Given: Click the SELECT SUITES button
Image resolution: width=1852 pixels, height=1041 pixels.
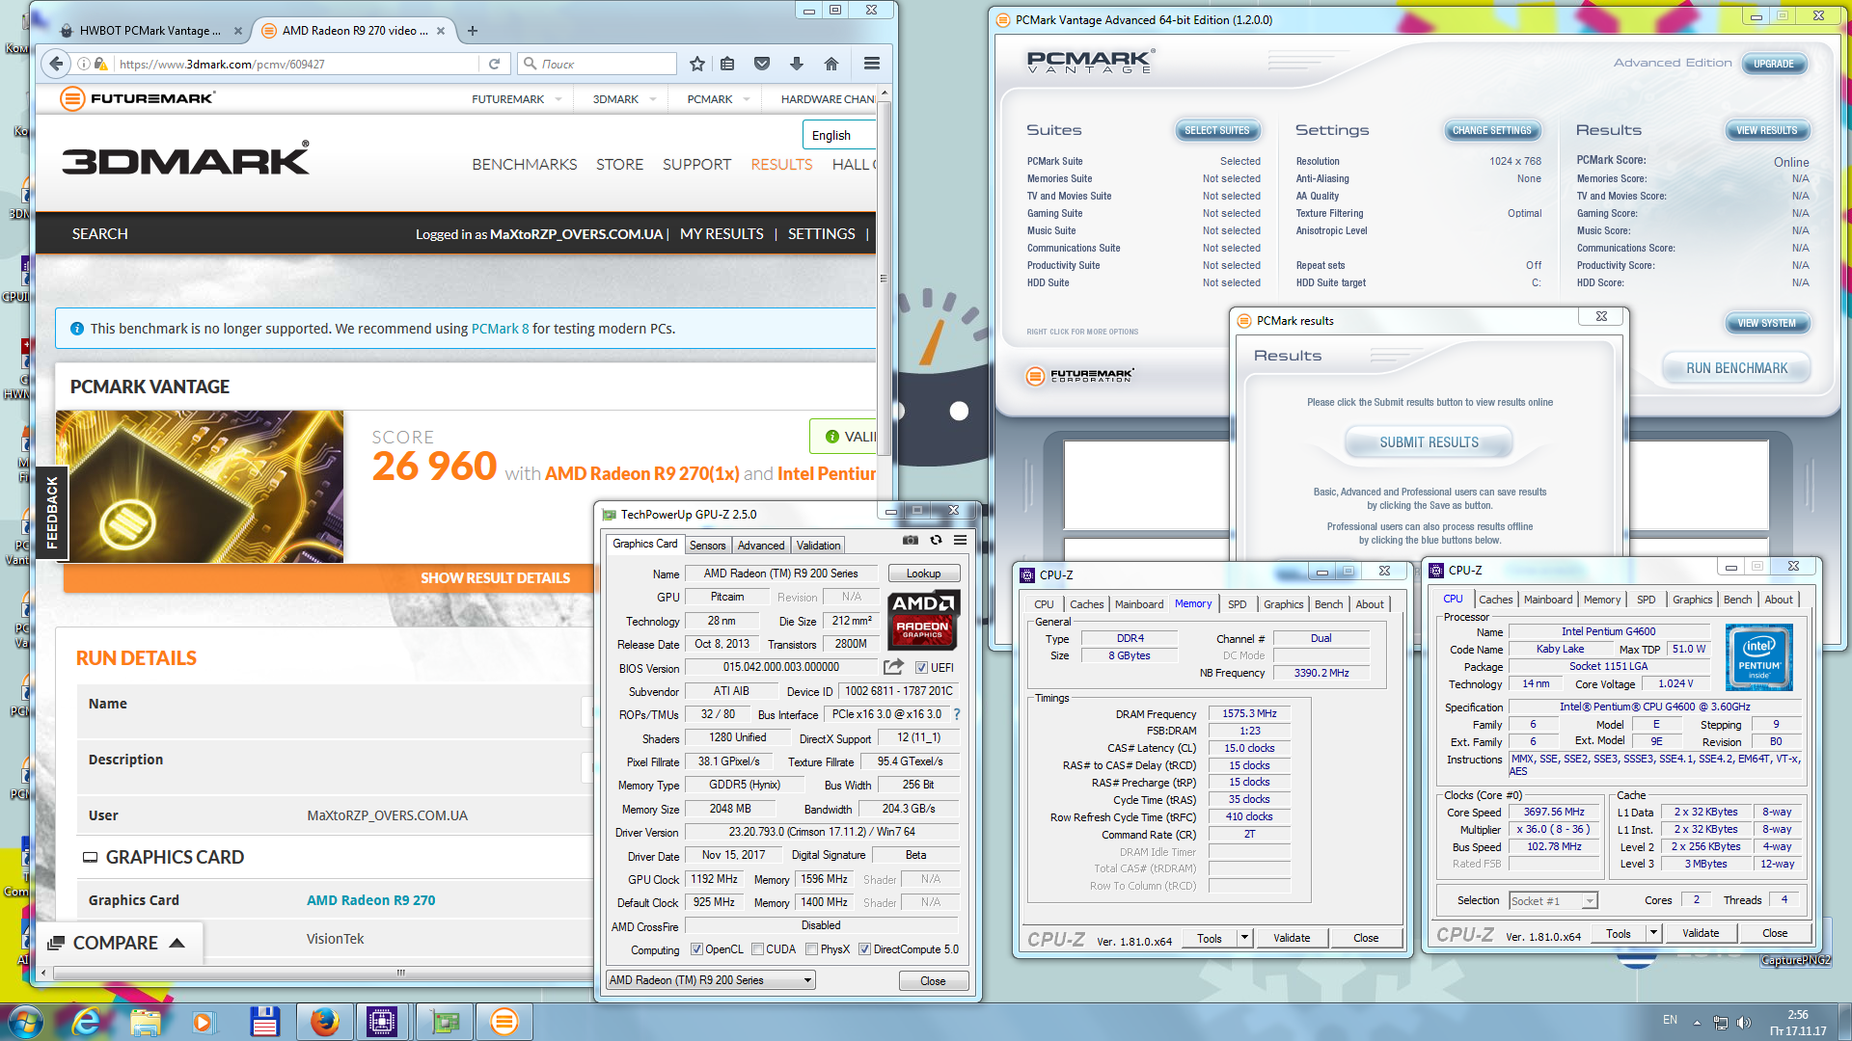Looking at the screenshot, I should [x=1216, y=131].
